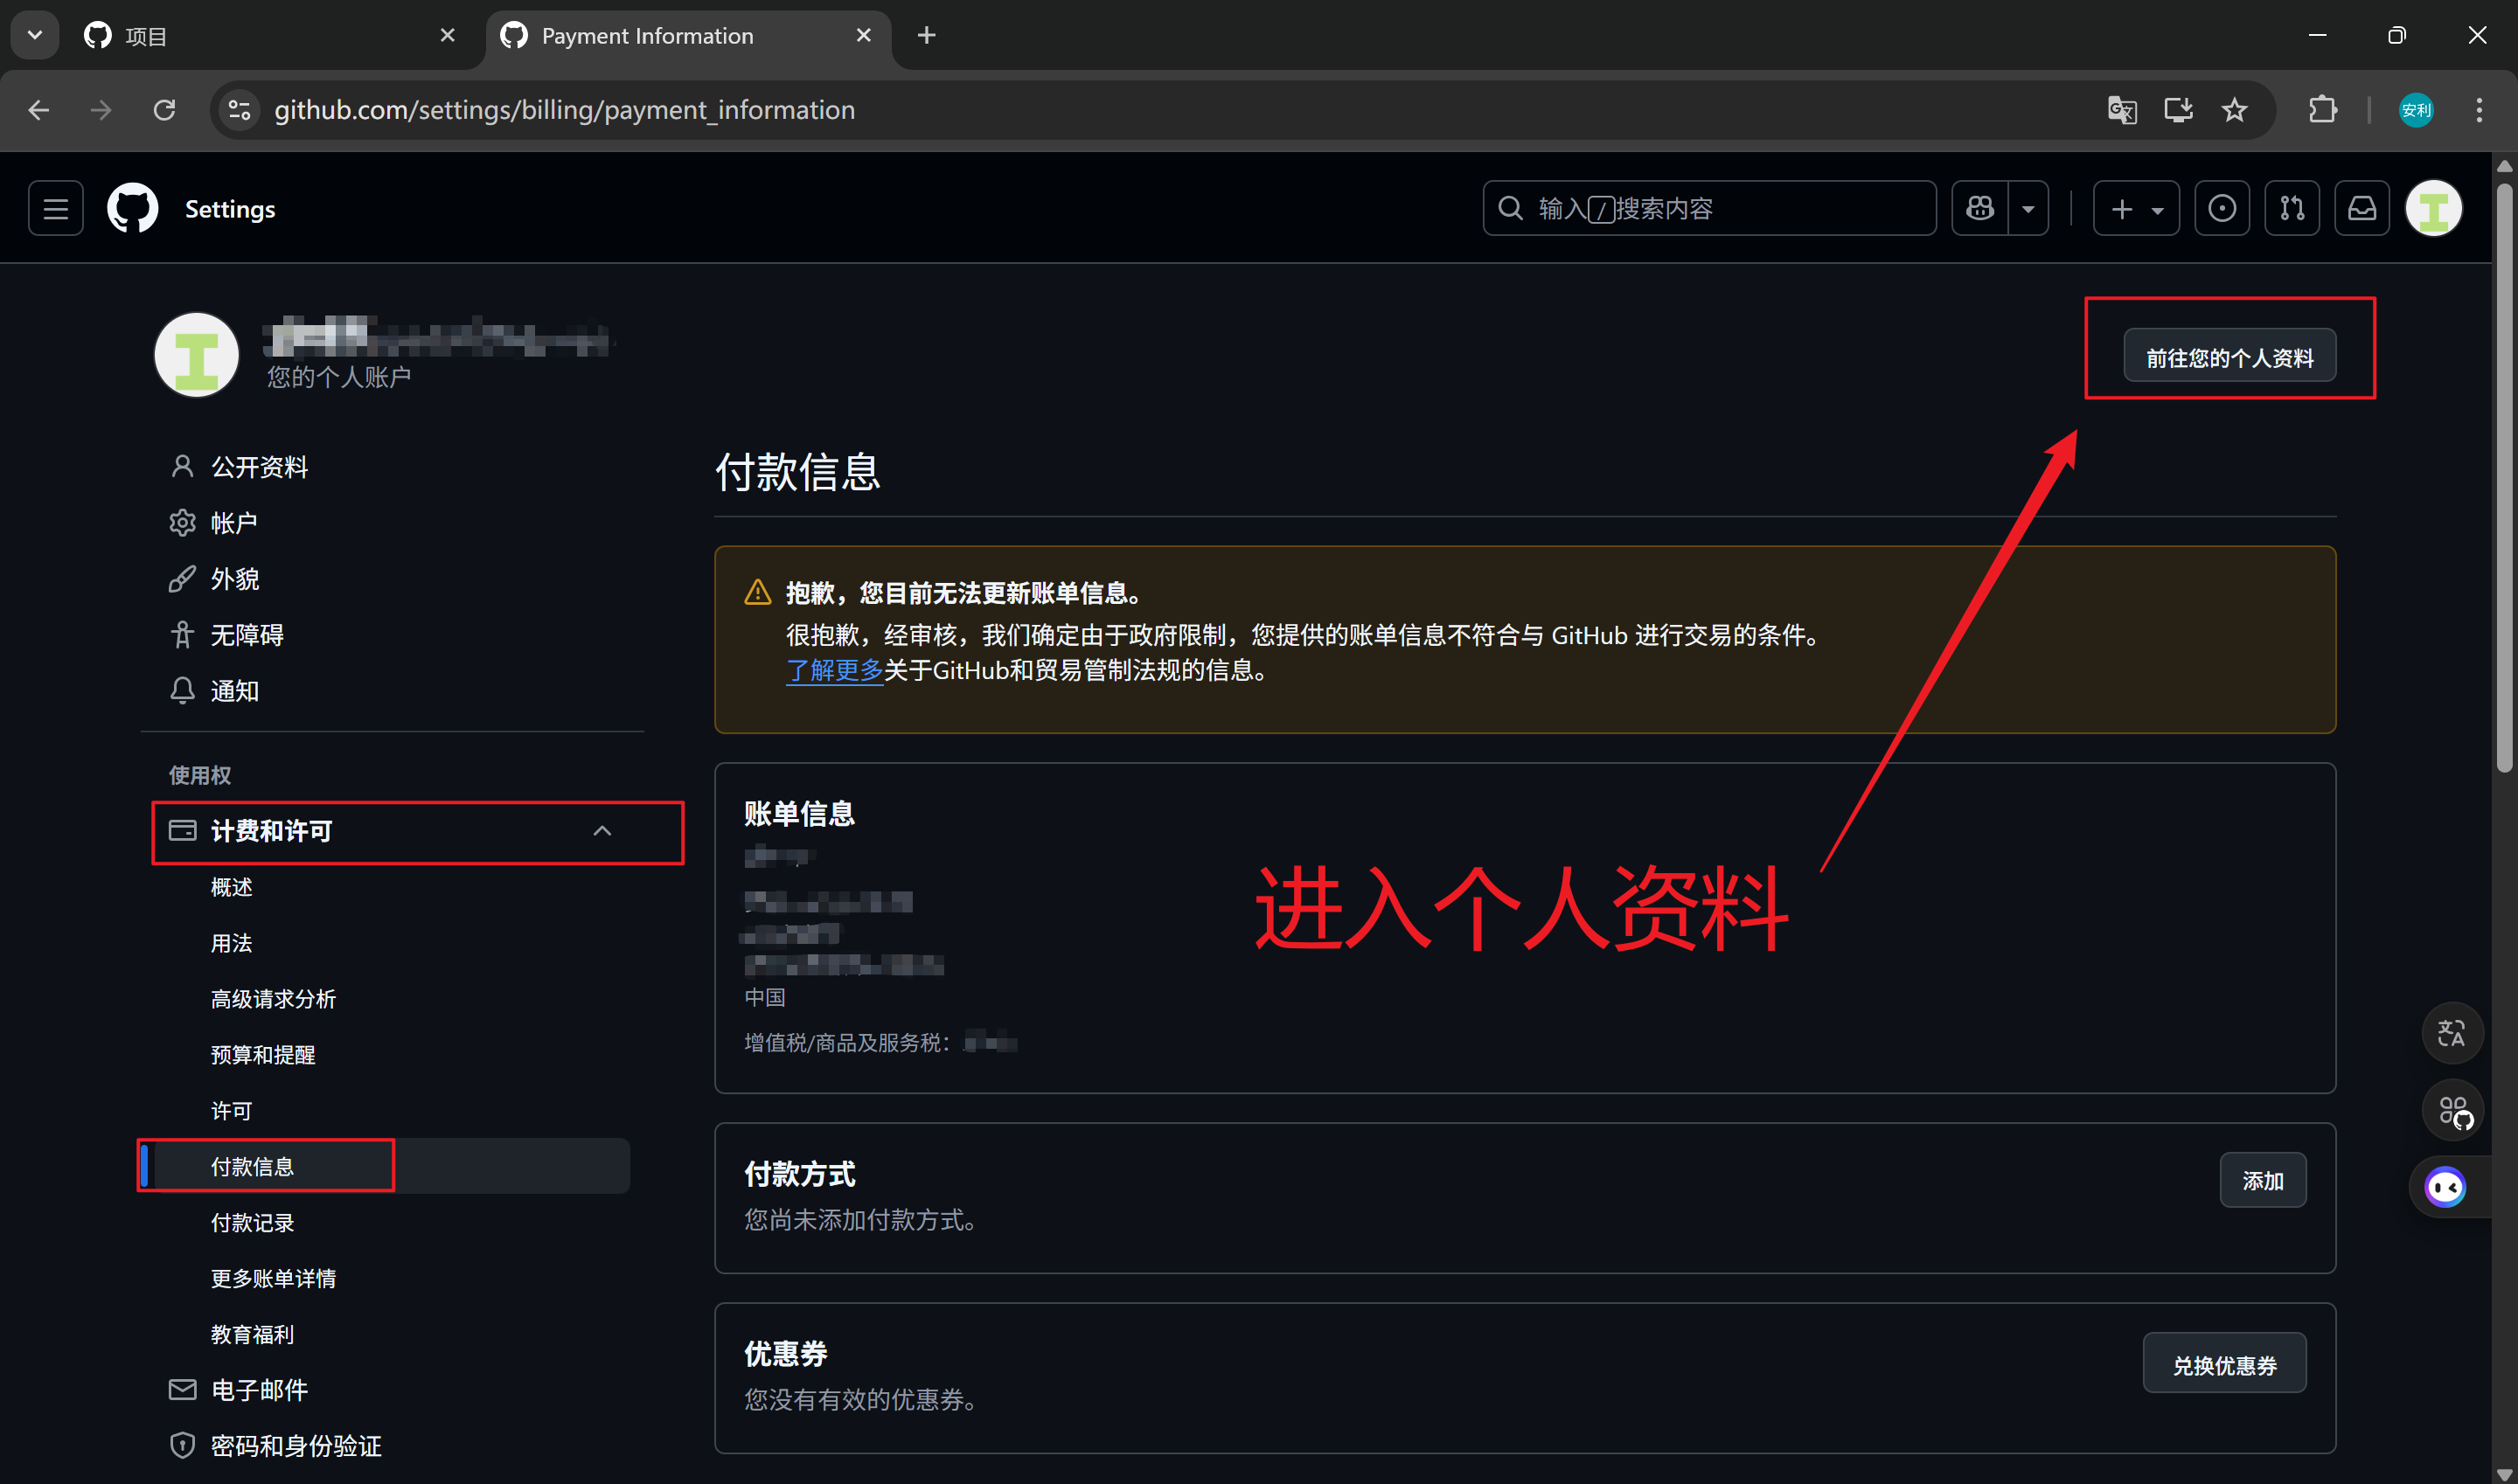Viewport: 2518px width, 1484px height.
Task: Click the browser translate page icon
Action: coord(2122,110)
